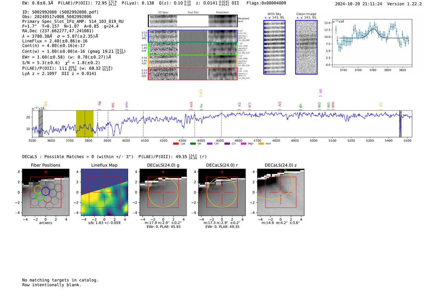
Task: Click the orange dashed fiber circle
Action: click(x=38, y=190)
